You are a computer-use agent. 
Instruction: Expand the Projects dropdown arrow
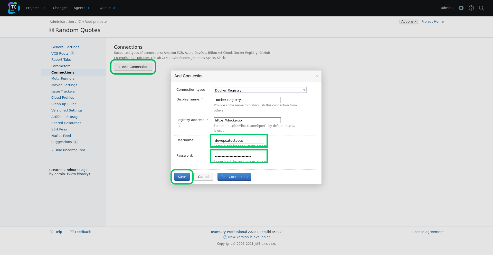[44, 8]
